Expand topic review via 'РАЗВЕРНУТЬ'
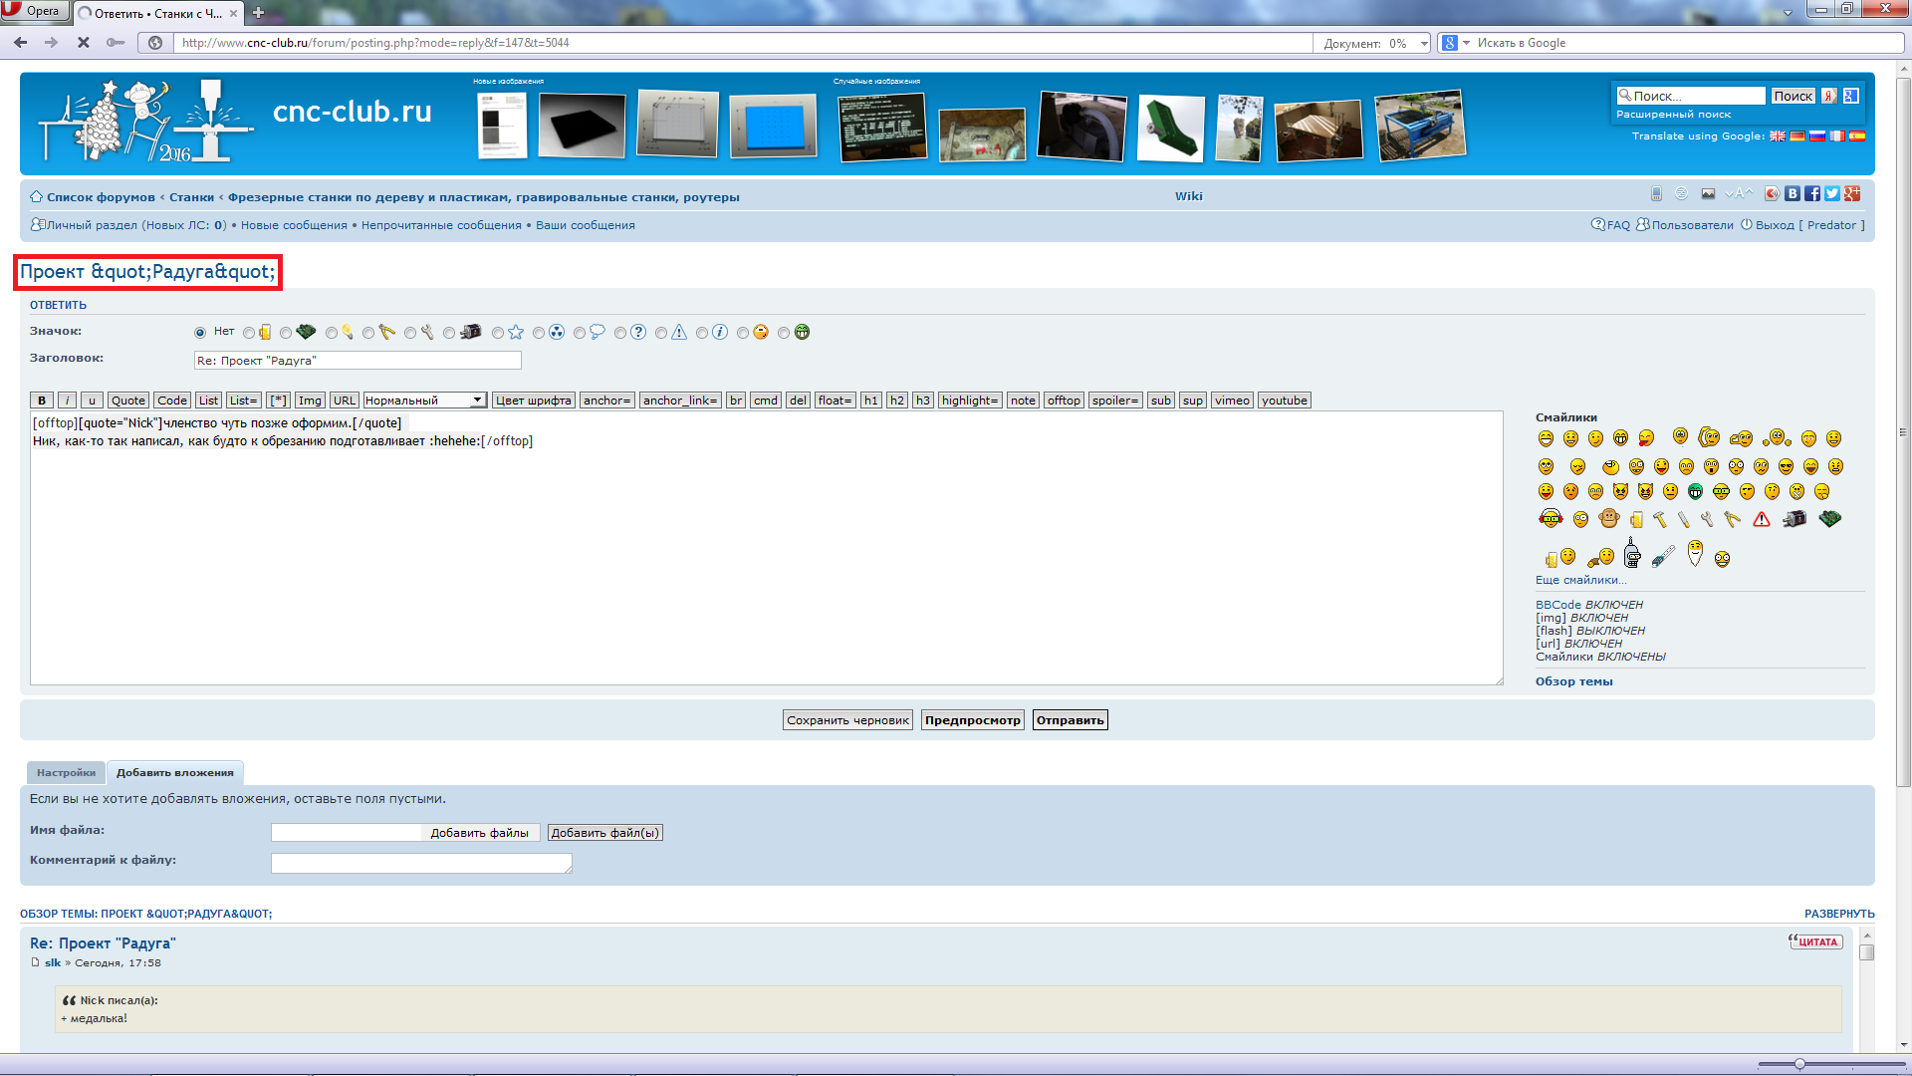The width and height of the screenshot is (1912, 1076). coord(1838,914)
